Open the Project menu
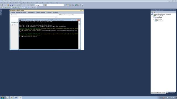The height and width of the screenshot is (99, 177). coord(12,3)
